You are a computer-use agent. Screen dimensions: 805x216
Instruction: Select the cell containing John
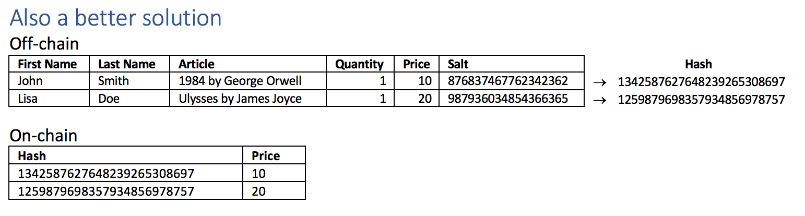click(x=30, y=81)
